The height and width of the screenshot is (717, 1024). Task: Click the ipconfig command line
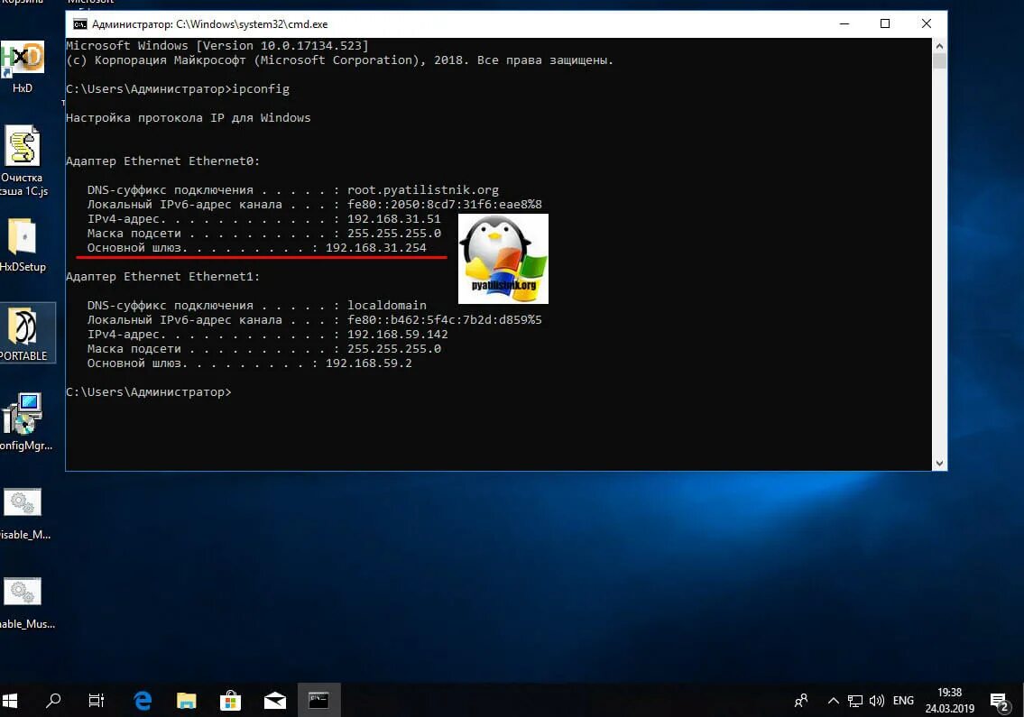(x=177, y=88)
